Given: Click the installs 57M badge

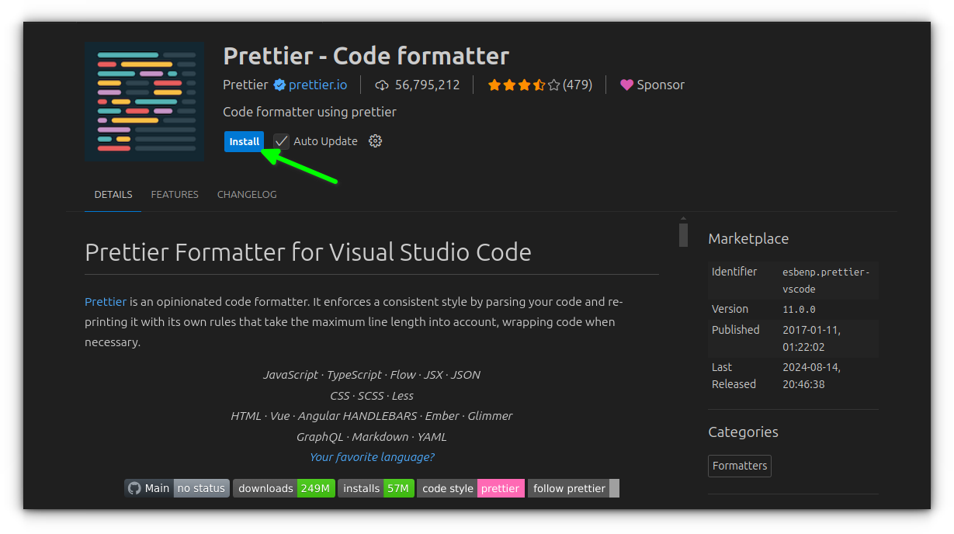Looking at the screenshot, I should tap(376, 488).
